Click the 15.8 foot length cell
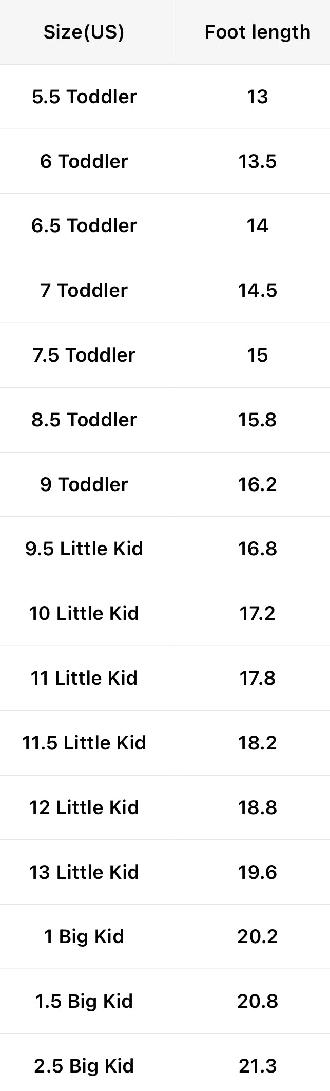This screenshot has height=1091, width=330. coord(257,420)
